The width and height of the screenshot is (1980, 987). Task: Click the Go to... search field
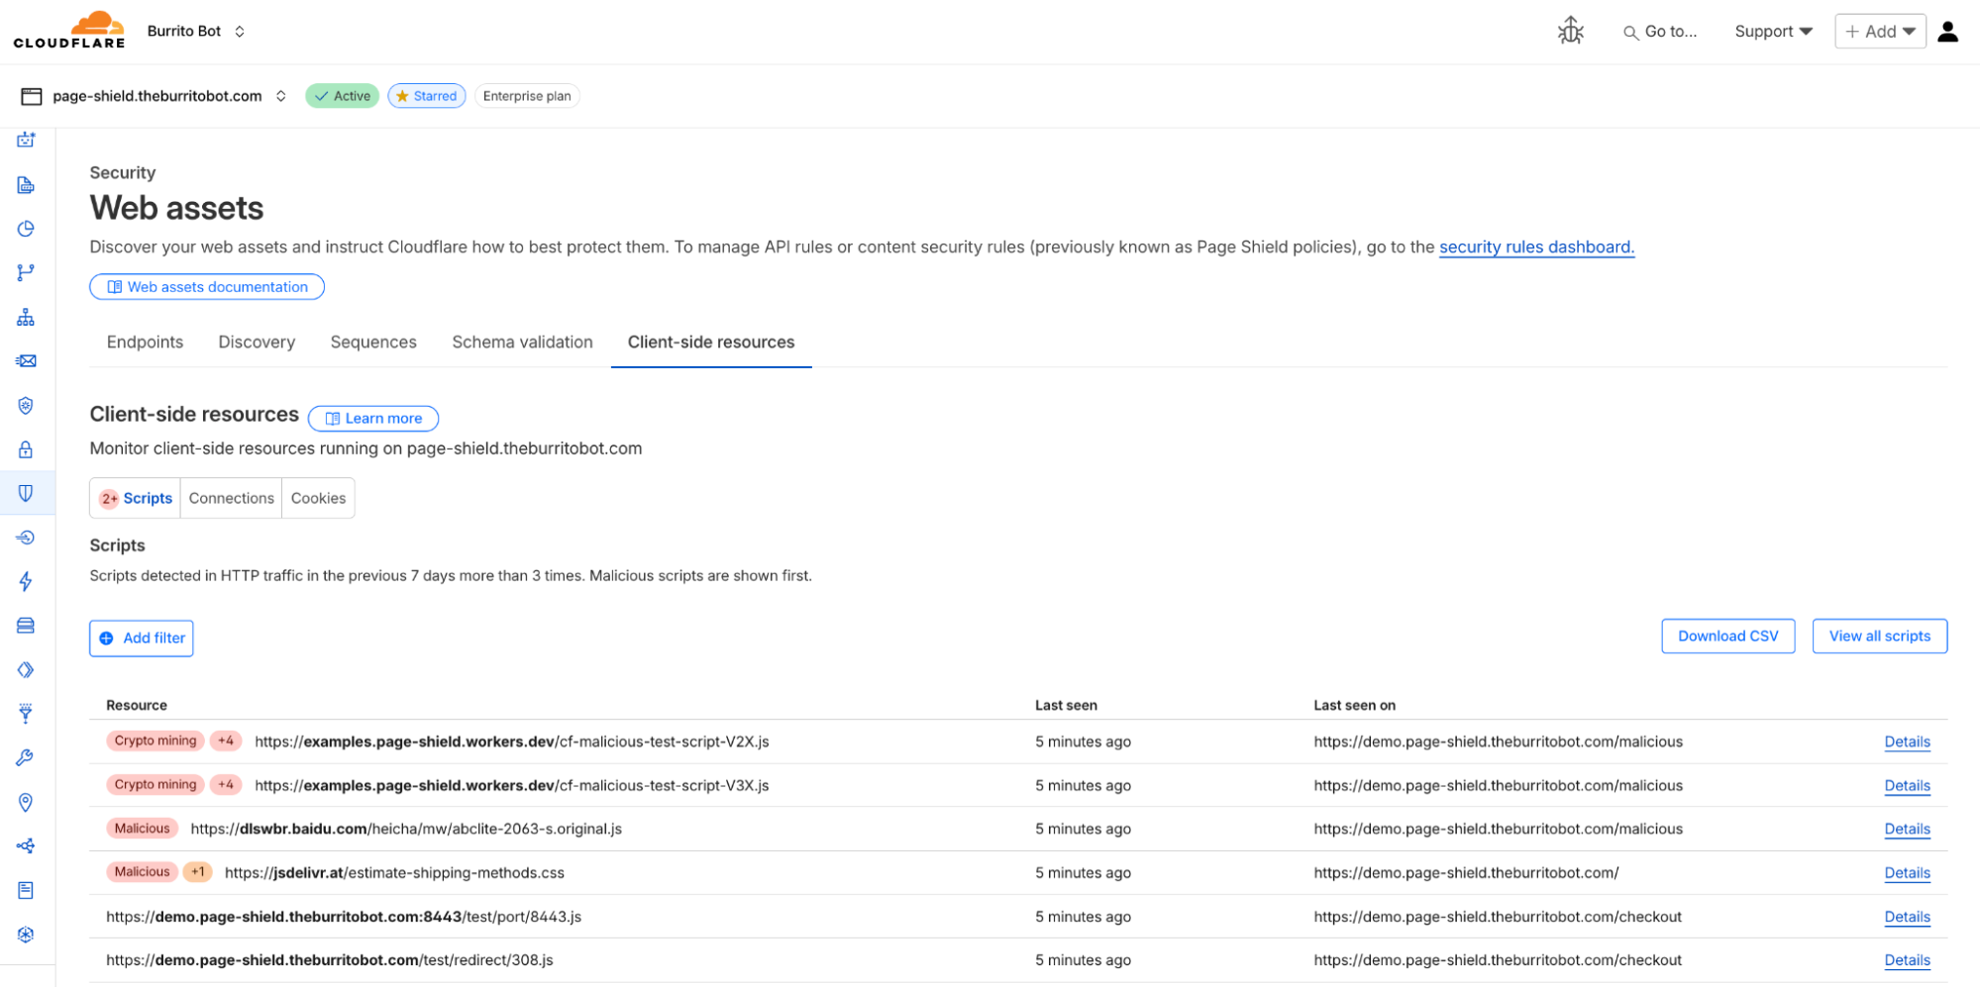[1660, 32]
